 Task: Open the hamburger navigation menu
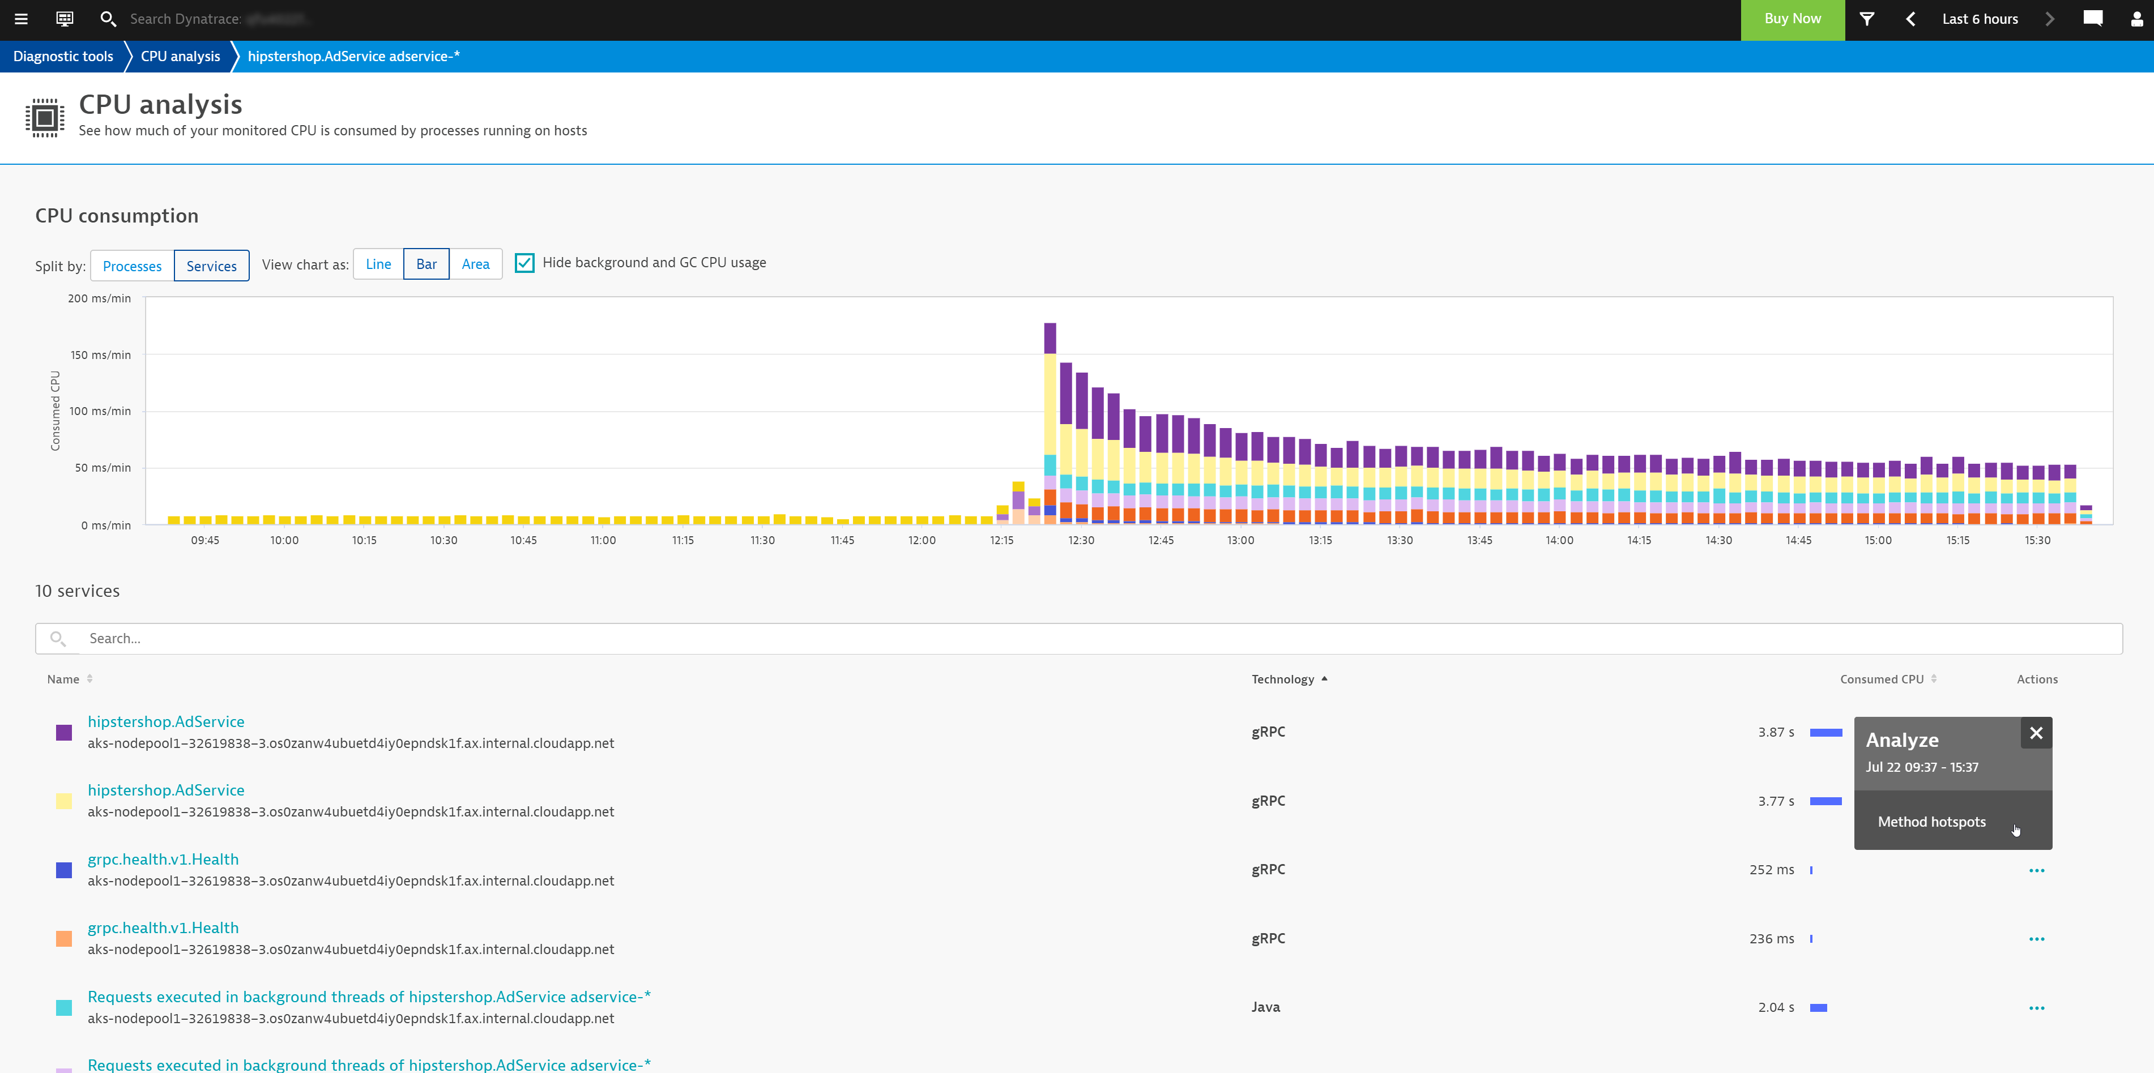(21, 18)
